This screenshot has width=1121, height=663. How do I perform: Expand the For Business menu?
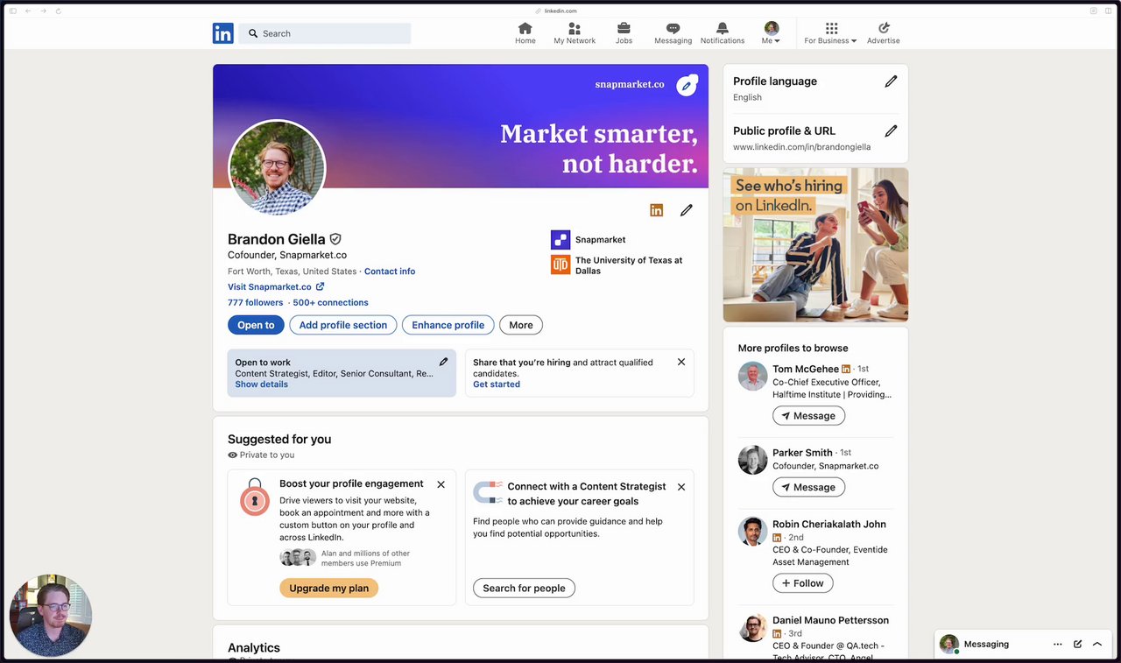[830, 33]
